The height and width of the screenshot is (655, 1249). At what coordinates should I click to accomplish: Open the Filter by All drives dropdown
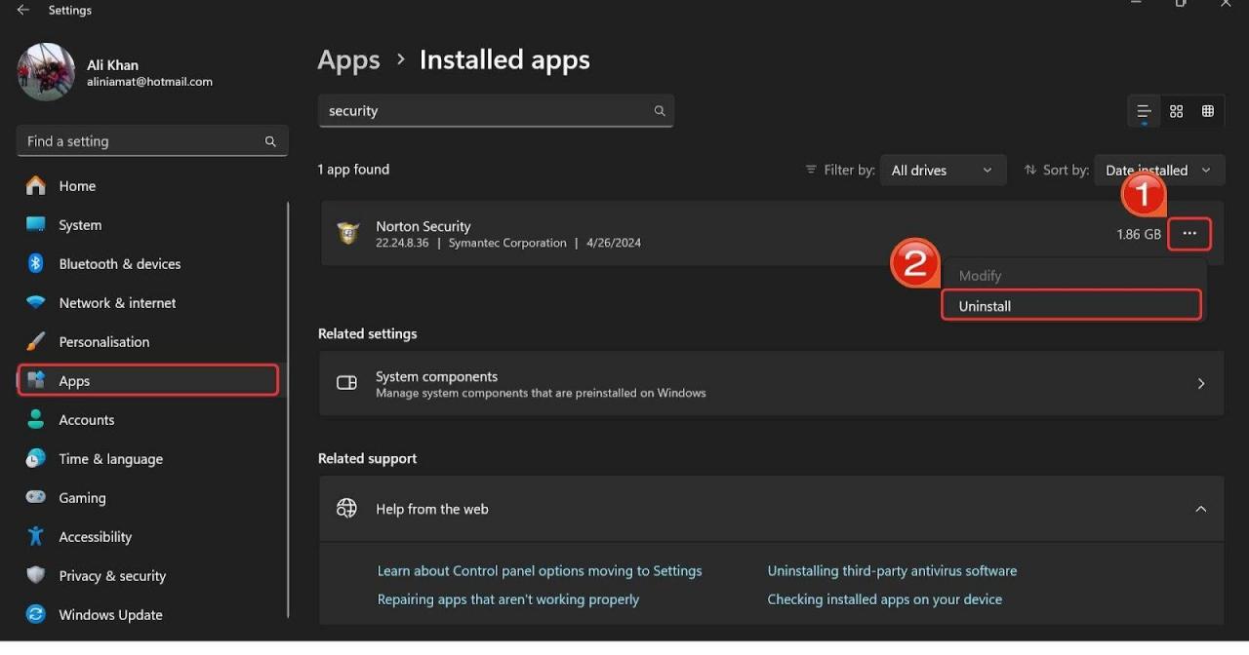tap(942, 170)
